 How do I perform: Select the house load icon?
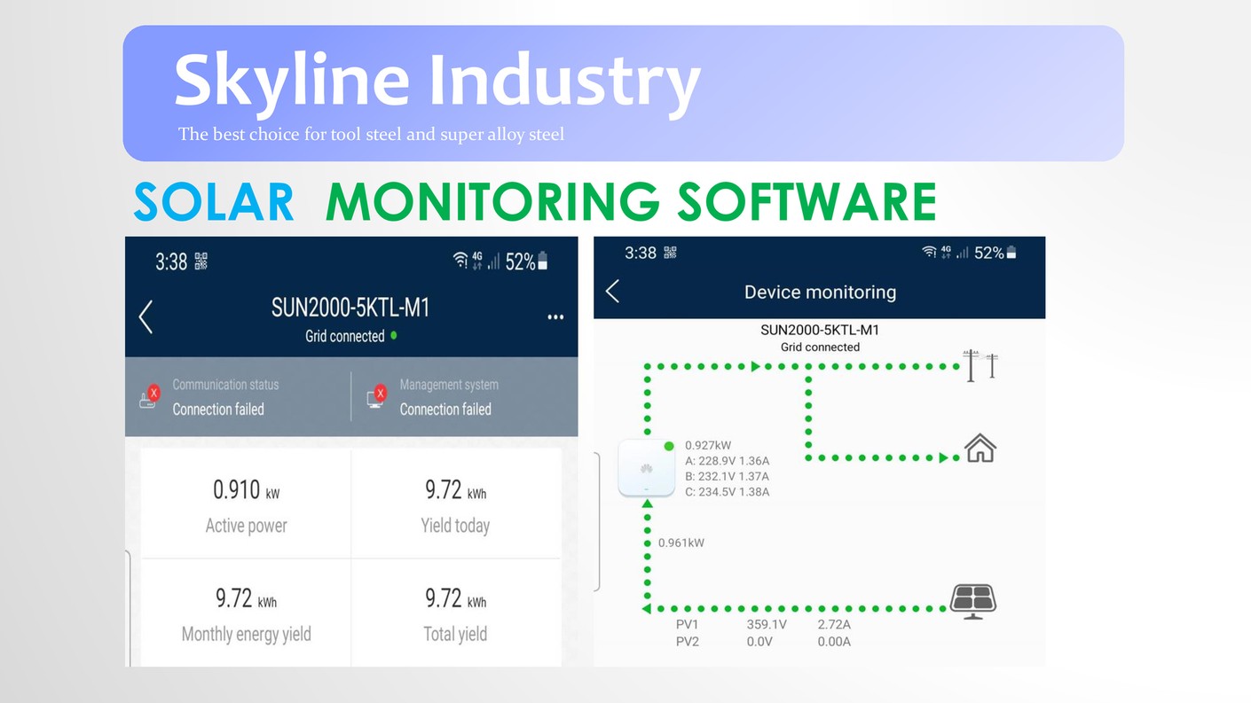coord(980,449)
